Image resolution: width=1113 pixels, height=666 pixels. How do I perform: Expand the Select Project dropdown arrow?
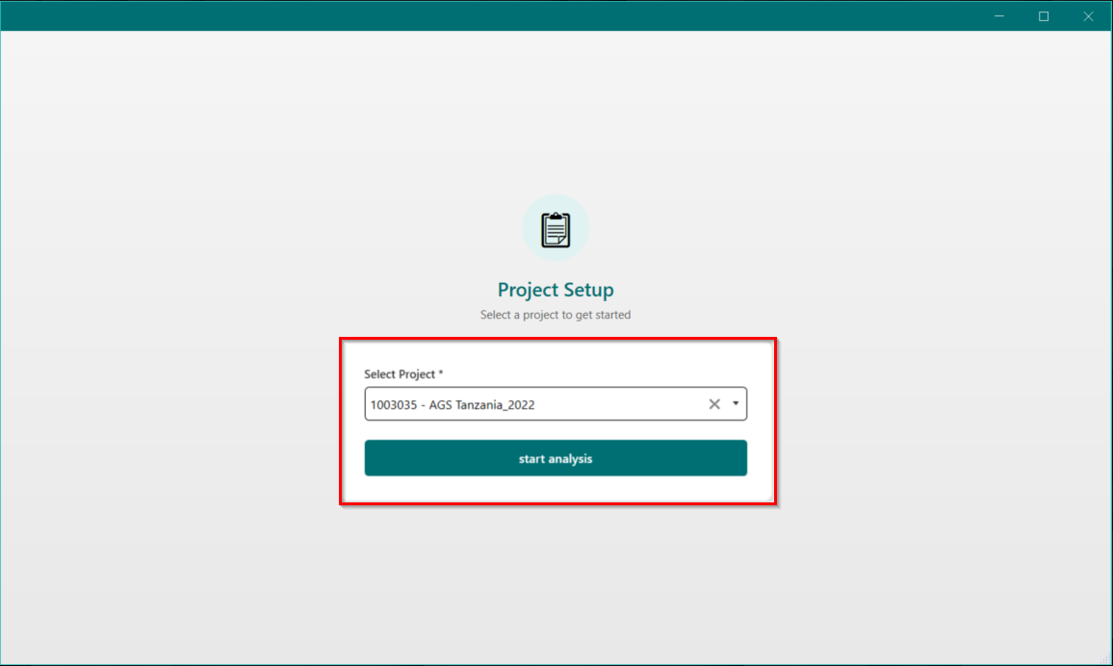736,404
